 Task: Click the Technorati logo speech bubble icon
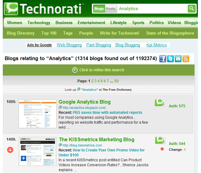(11, 9)
